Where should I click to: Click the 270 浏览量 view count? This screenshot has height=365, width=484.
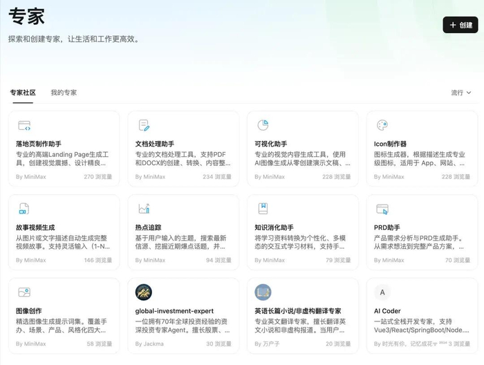[98, 177]
